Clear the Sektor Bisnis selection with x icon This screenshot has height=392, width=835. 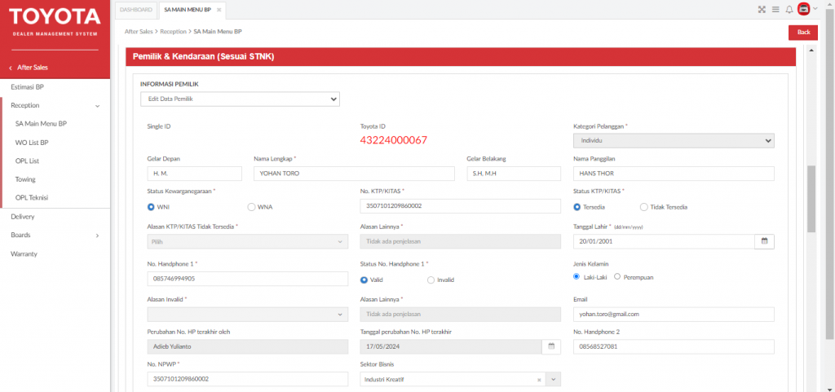(539, 380)
